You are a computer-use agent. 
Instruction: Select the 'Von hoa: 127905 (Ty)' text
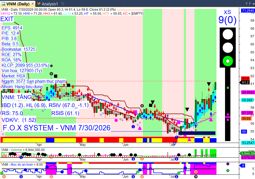(22, 71)
